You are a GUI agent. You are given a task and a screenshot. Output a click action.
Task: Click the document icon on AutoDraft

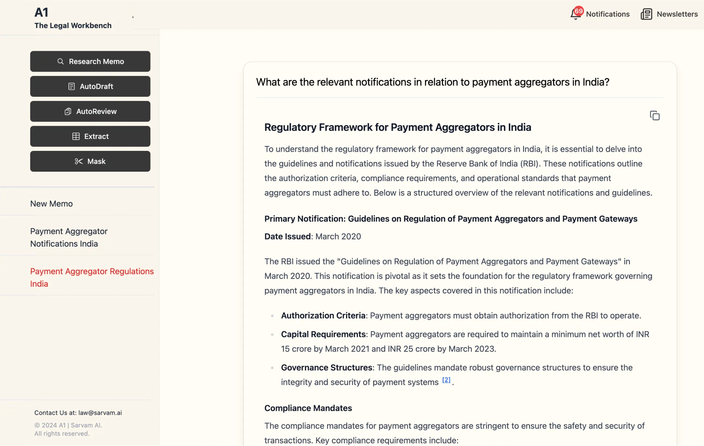pos(71,86)
